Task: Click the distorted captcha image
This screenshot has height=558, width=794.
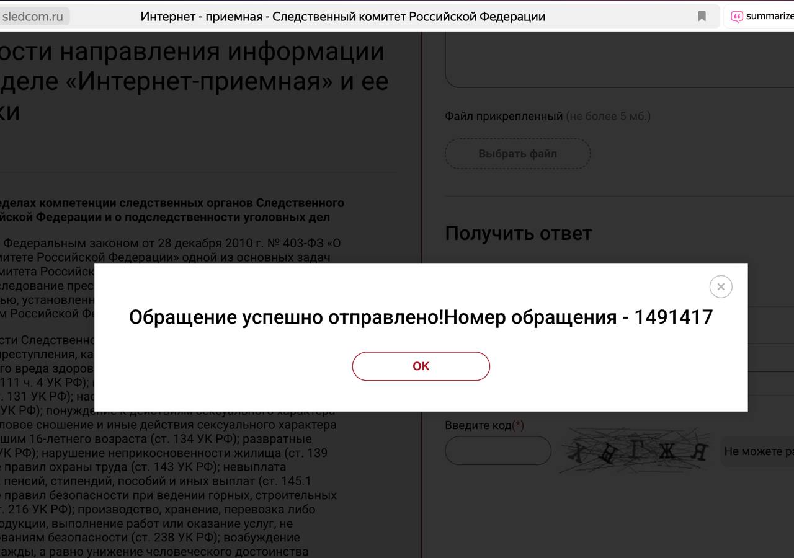Action: pos(635,451)
